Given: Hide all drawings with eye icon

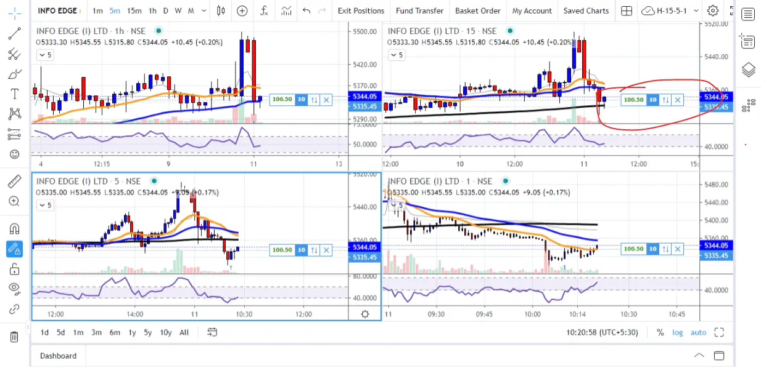Looking at the screenshot, I should tap(14, 289).
